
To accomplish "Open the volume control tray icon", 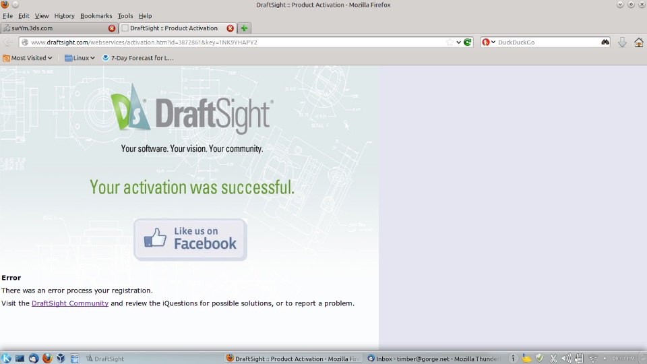I will [567, 358].
